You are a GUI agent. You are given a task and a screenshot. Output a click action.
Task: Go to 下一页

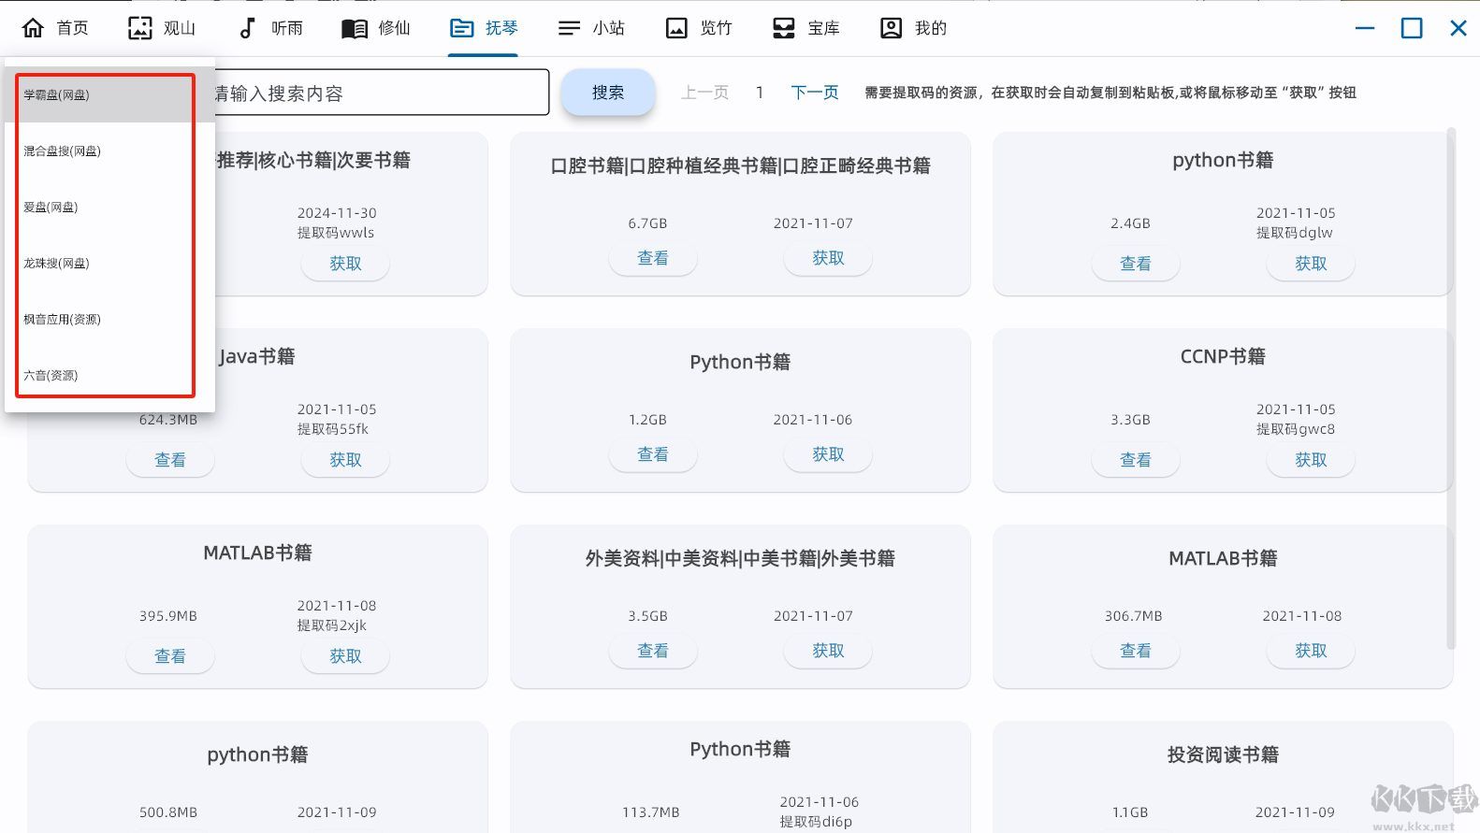click(x=815, y=93)
